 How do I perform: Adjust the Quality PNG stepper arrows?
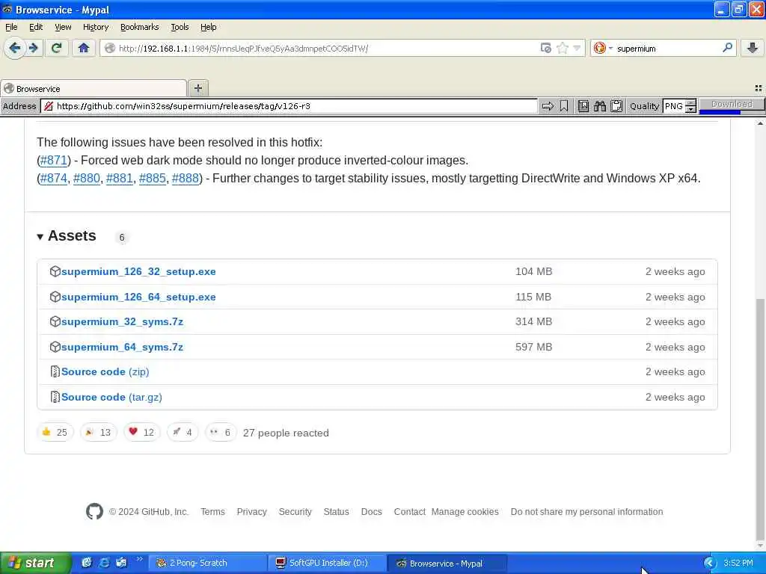click(x=690, y=106)
